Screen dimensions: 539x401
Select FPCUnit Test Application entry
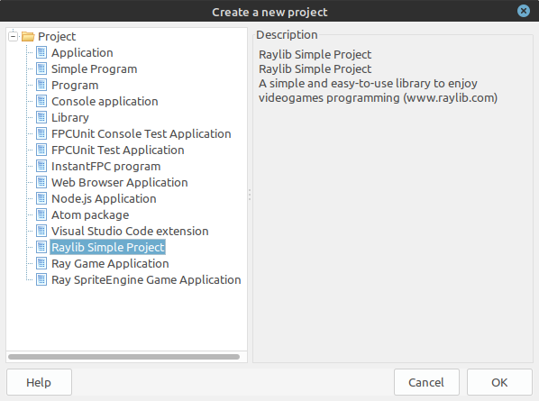click(x=117, y=150)
